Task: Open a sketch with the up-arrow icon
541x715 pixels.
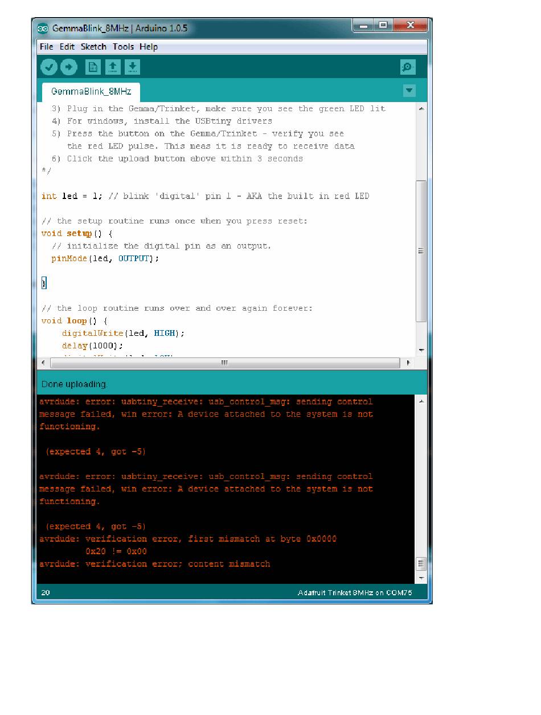Action: coord(113,67)
